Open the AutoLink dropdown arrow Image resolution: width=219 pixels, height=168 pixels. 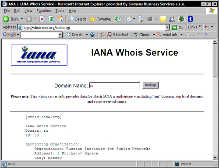click(181, 35)
